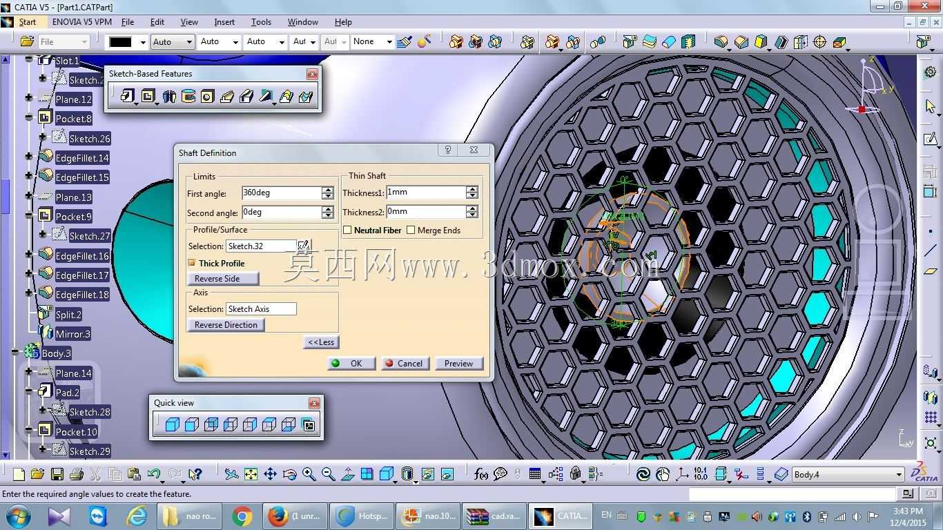Click the First angle input field

point(282,193)
